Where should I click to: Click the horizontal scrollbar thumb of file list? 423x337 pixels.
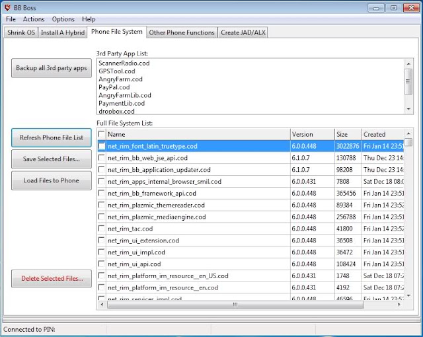click(x=235, y=305)
